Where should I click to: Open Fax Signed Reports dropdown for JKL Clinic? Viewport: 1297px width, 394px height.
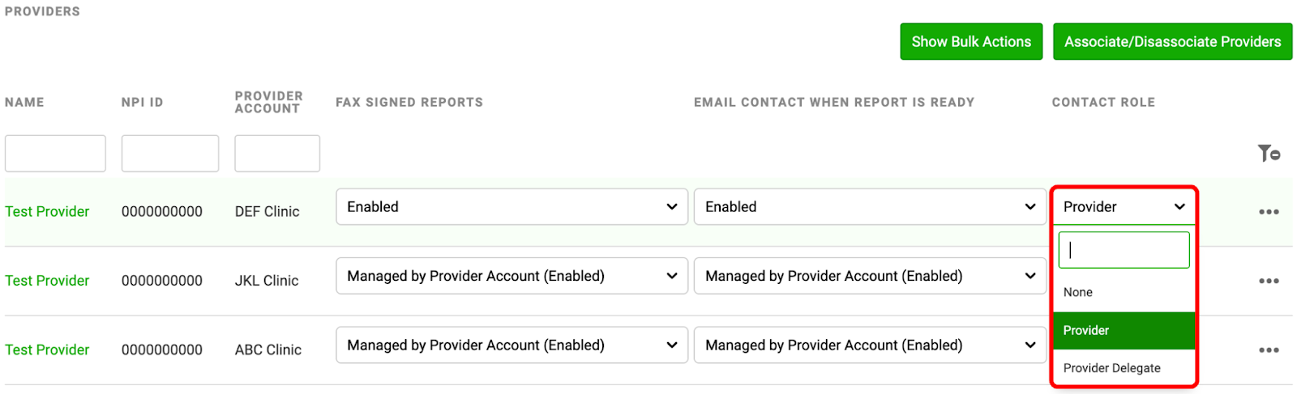coord(512,276)
